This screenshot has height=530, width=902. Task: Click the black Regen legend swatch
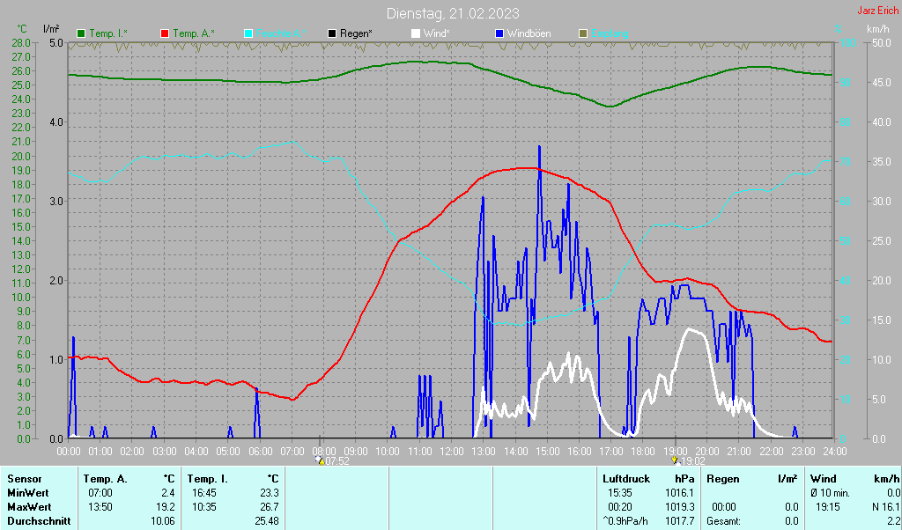tap(332, 33)
